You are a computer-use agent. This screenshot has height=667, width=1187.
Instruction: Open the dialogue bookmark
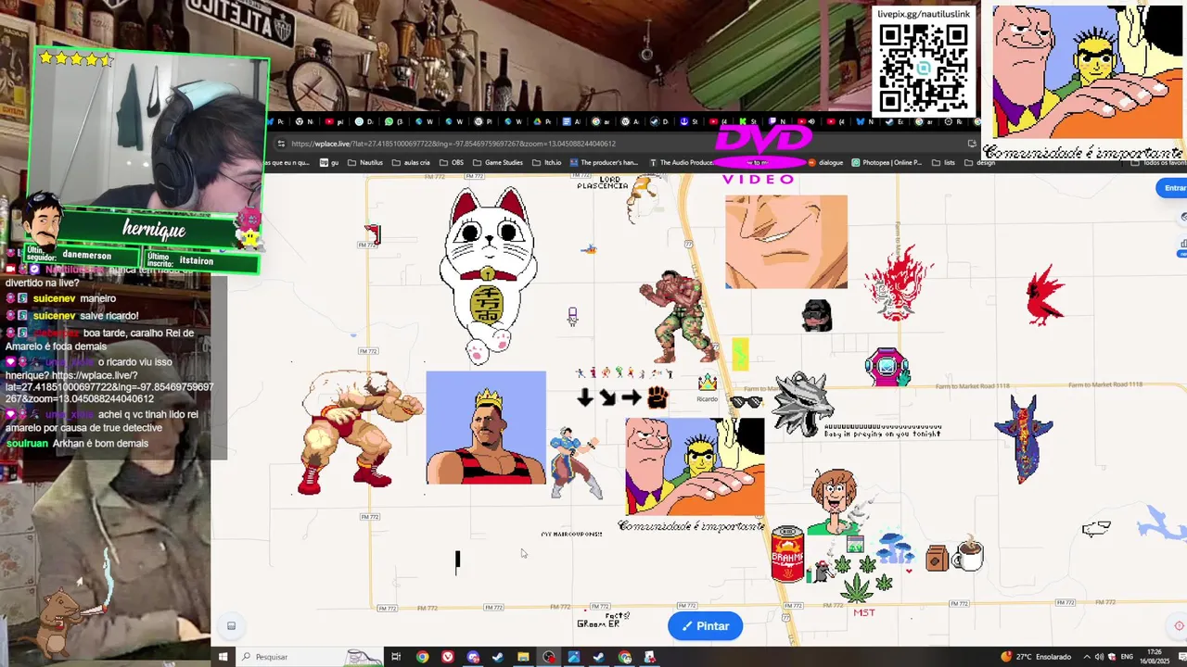point(825,163)
